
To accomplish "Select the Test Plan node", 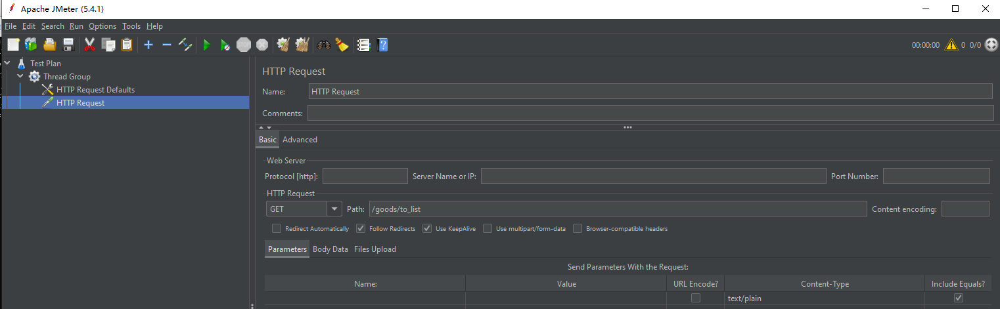I will coord(45,64).
